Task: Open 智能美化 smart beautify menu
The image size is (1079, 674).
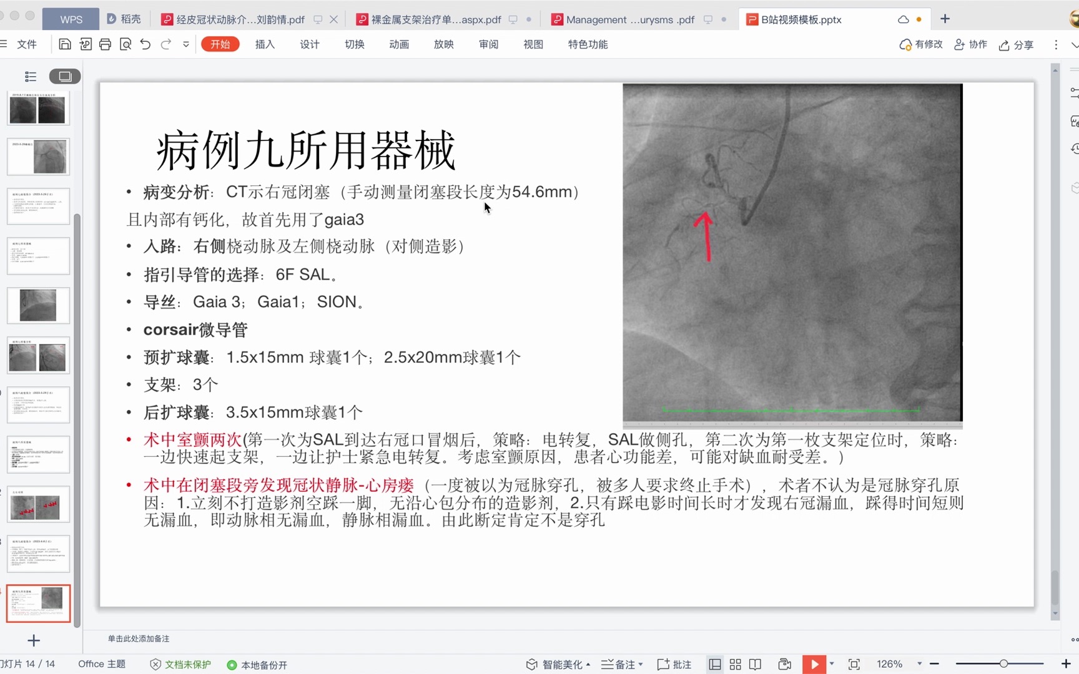Action: [x=558, y=665]
